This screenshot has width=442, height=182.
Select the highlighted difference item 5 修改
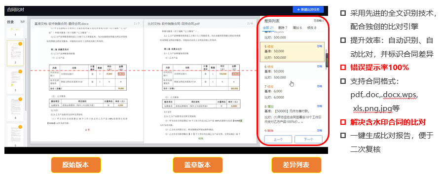pyautogui.click(x=293, y=52)
